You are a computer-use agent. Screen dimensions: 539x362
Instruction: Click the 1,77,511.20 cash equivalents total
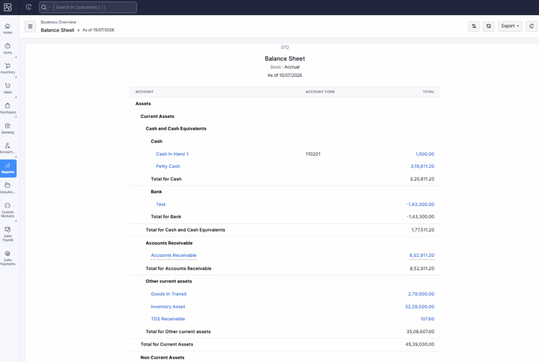tap(423, 230)
